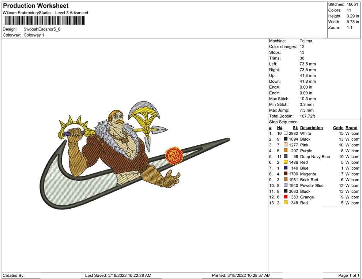Click the Machine value Tajima

(x=306, y=41)
